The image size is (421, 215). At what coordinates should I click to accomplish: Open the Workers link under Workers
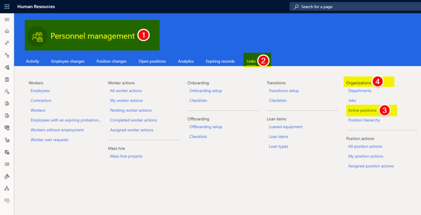click(x=38, y=110)
